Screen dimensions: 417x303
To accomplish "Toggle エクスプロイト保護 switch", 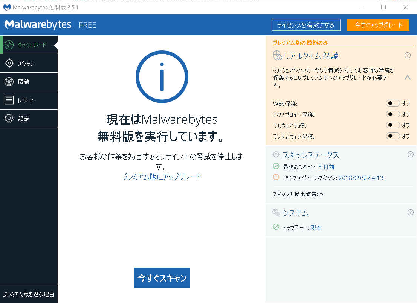I will [x=393, y=114].
